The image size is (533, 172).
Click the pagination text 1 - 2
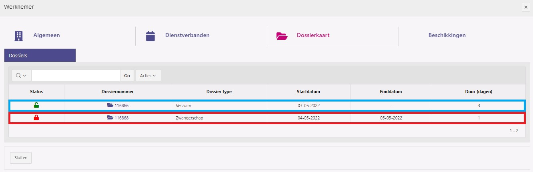point(514,131)
